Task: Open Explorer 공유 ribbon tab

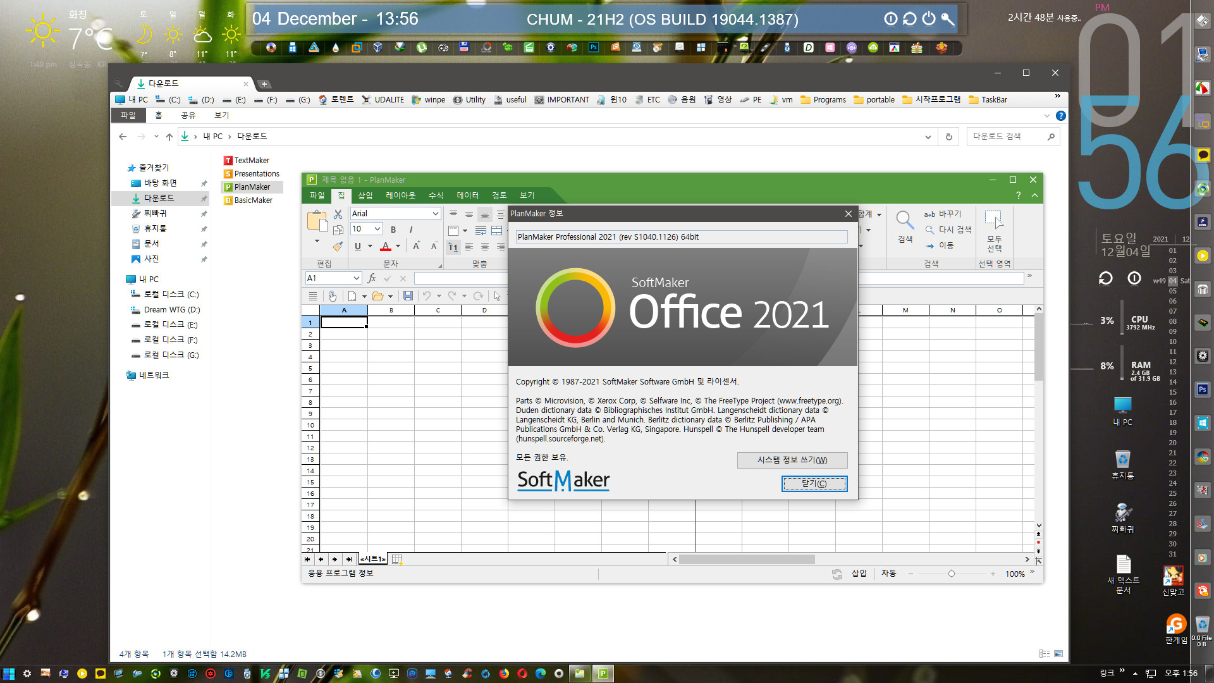Action: click(188, 115)
